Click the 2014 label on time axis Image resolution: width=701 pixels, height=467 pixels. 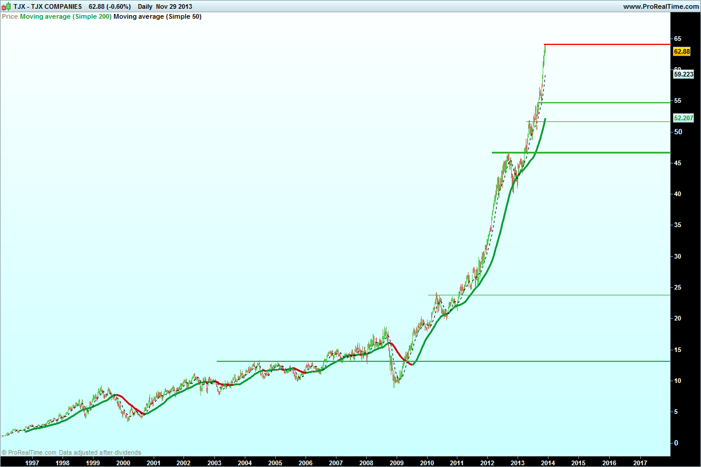click(x=548, y=461)
